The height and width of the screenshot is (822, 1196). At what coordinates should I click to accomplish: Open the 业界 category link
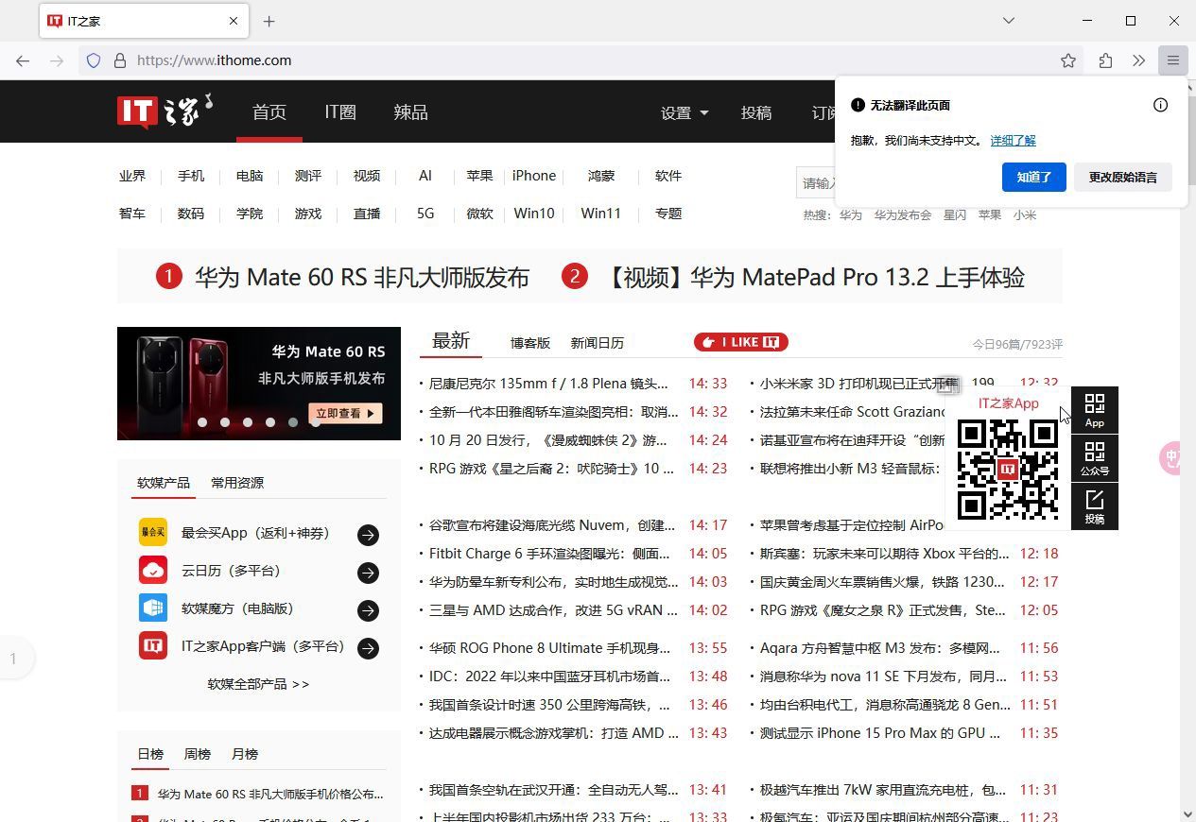[132, 176]
